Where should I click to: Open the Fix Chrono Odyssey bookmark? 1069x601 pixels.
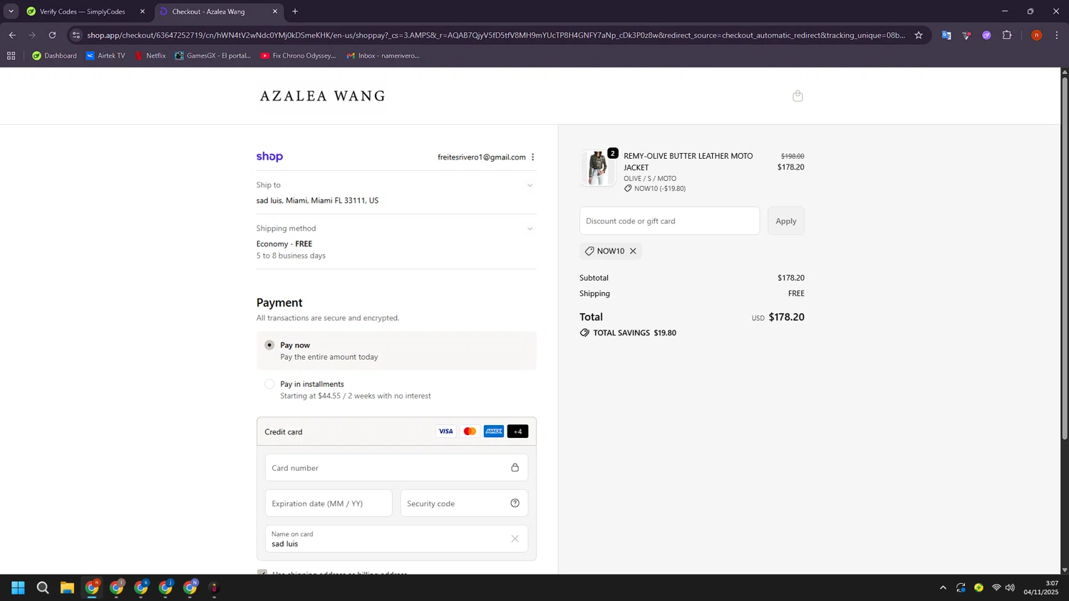[298, 56]
